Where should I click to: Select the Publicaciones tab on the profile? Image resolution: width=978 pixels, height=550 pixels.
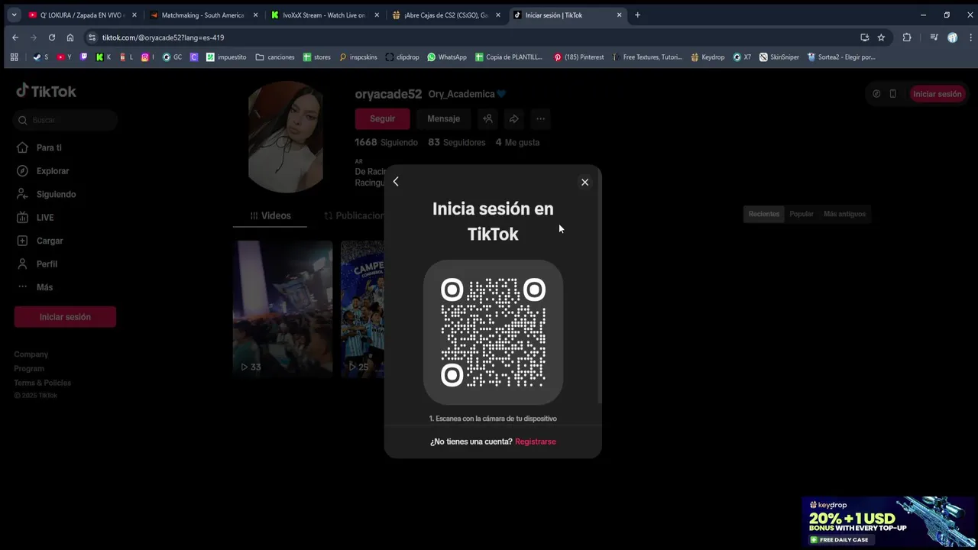(353, 215)
